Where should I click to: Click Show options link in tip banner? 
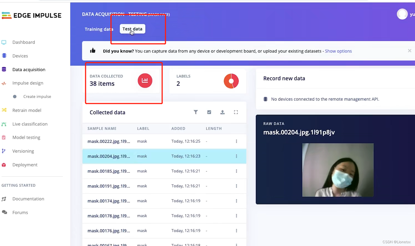[x=338, y=51]
